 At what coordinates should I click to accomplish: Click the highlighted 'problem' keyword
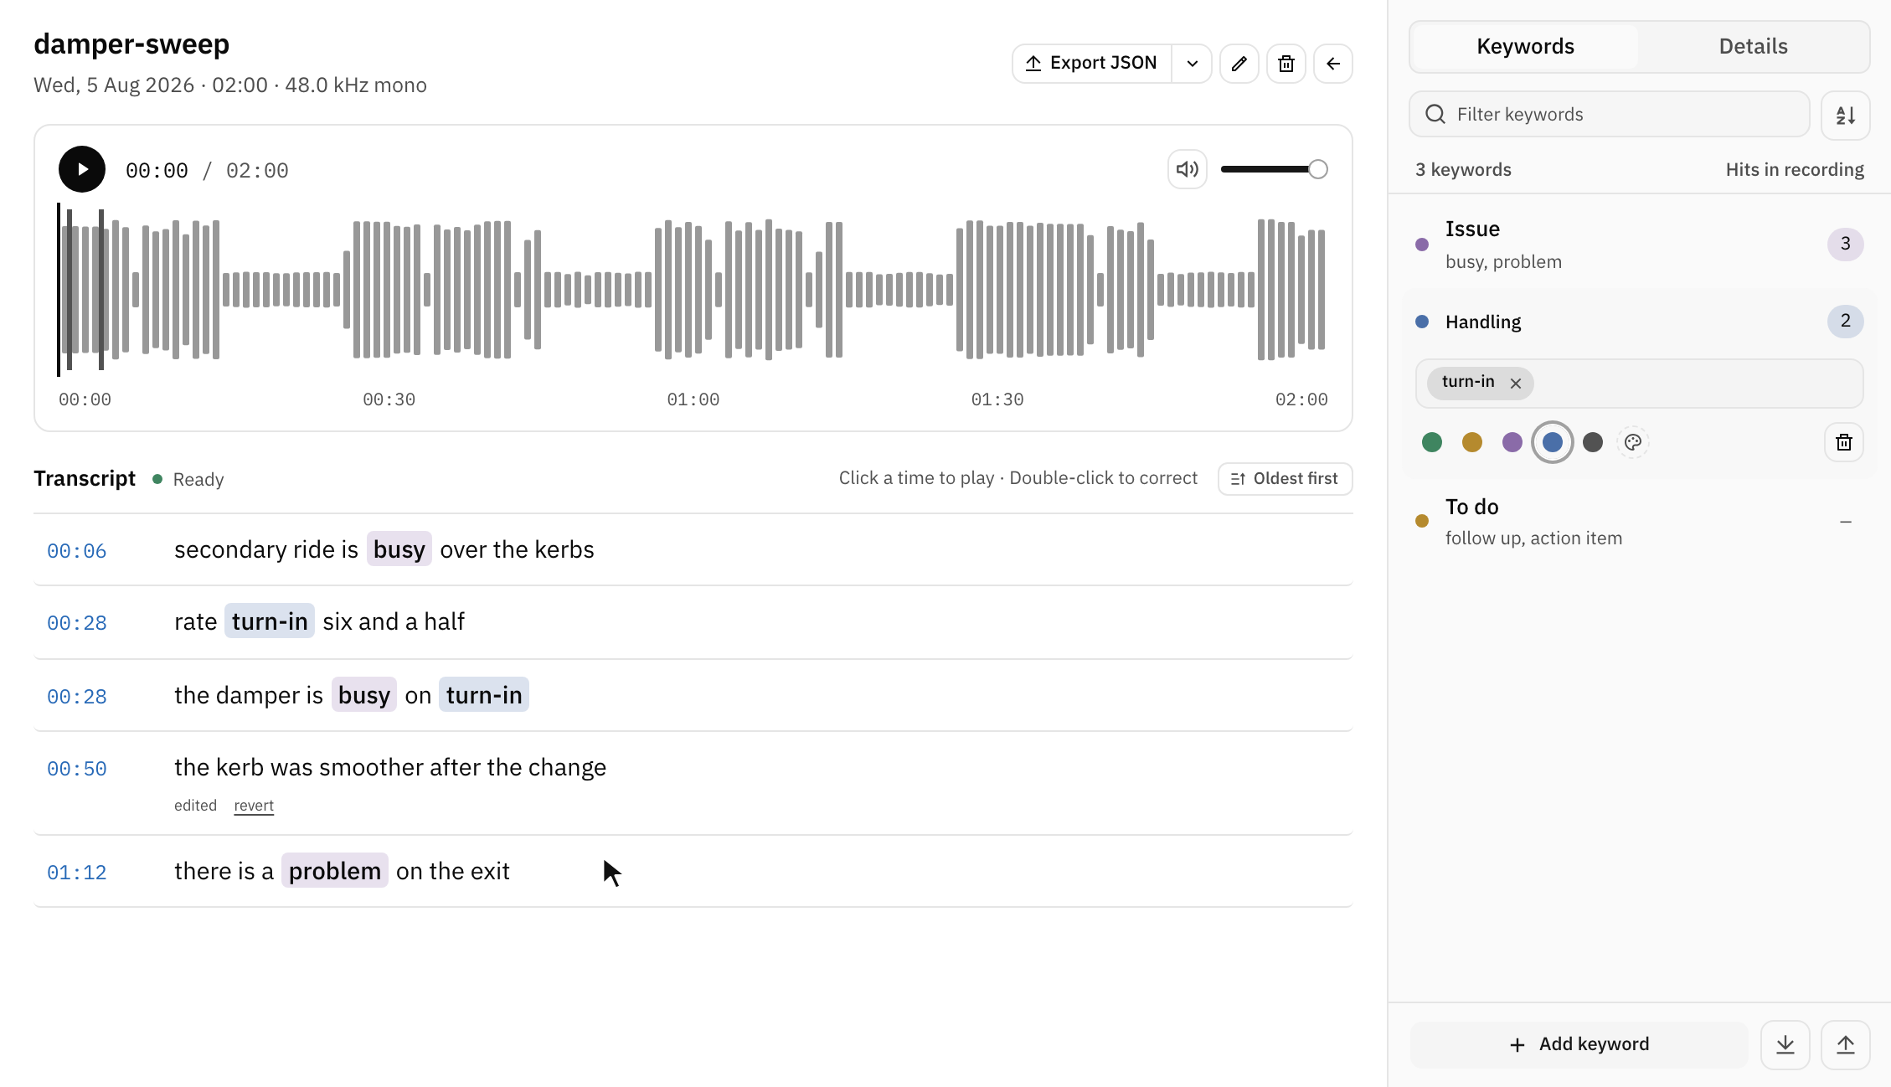click(x=334, y=871)
